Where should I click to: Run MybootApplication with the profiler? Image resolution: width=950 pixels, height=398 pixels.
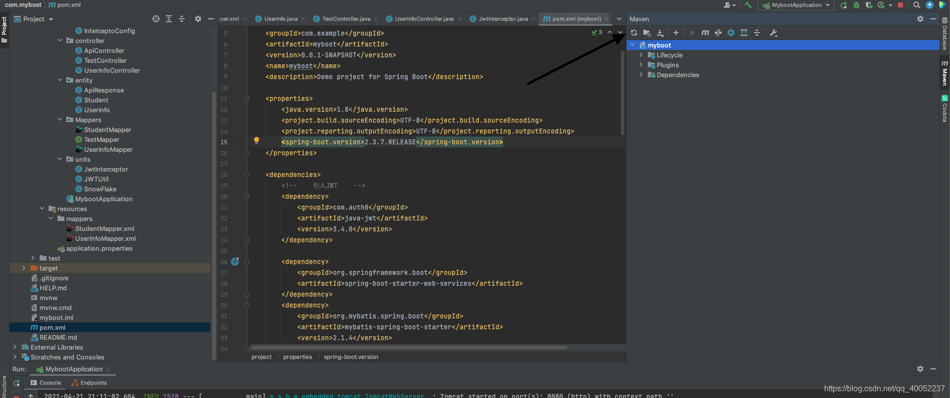881,5
